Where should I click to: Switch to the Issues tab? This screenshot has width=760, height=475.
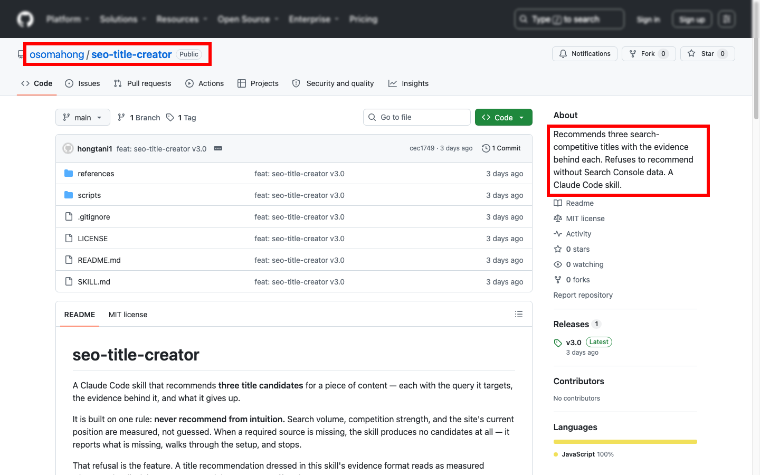82,83
